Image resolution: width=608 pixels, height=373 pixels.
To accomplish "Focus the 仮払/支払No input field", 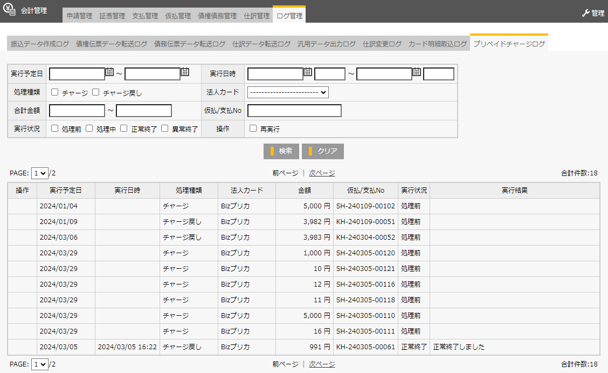I will [x=294, y=111].
